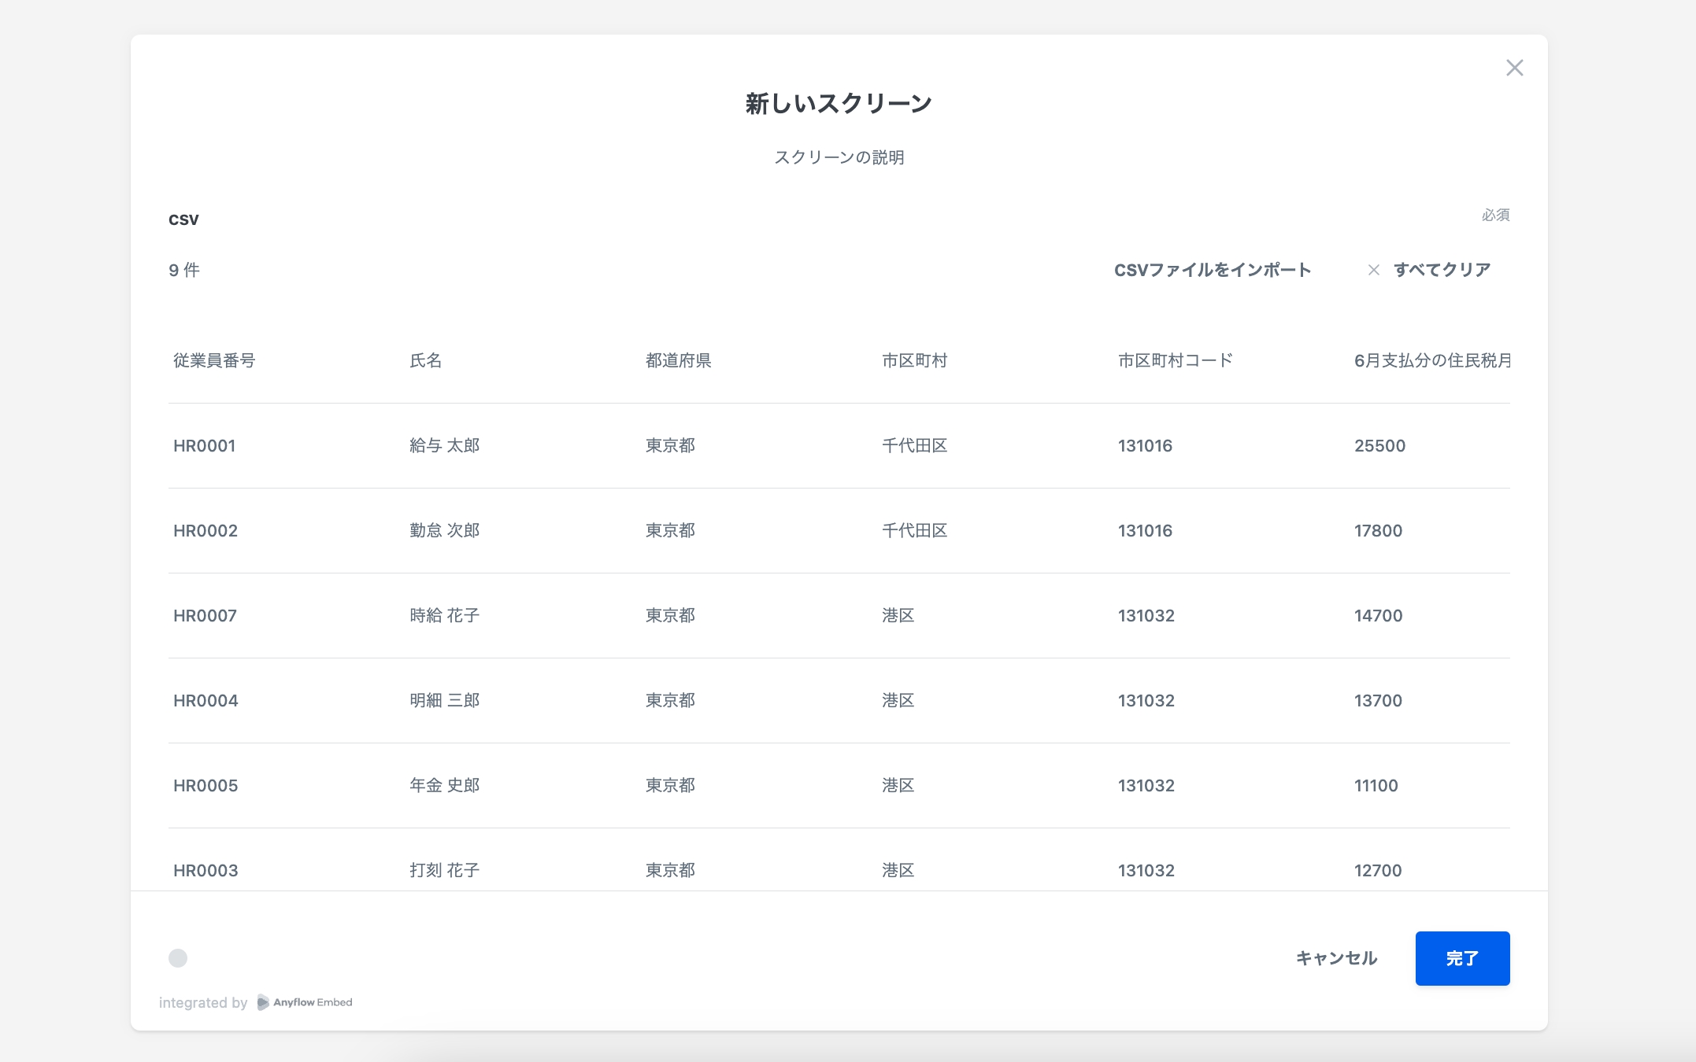Click the 11100 tax amount cell
Screen dimensions: 1696x1062
1376,786
